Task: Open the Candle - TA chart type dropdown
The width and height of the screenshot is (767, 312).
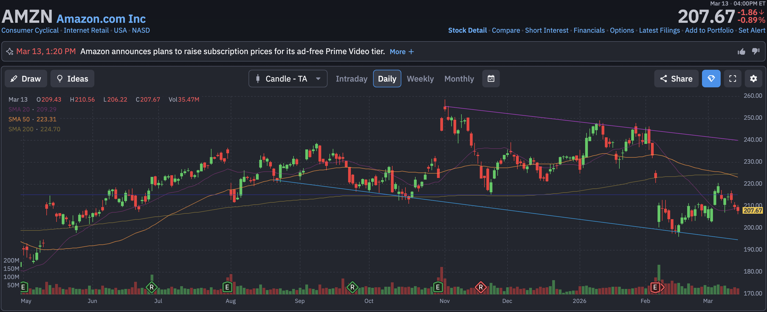Action: [x=287, y=79]
